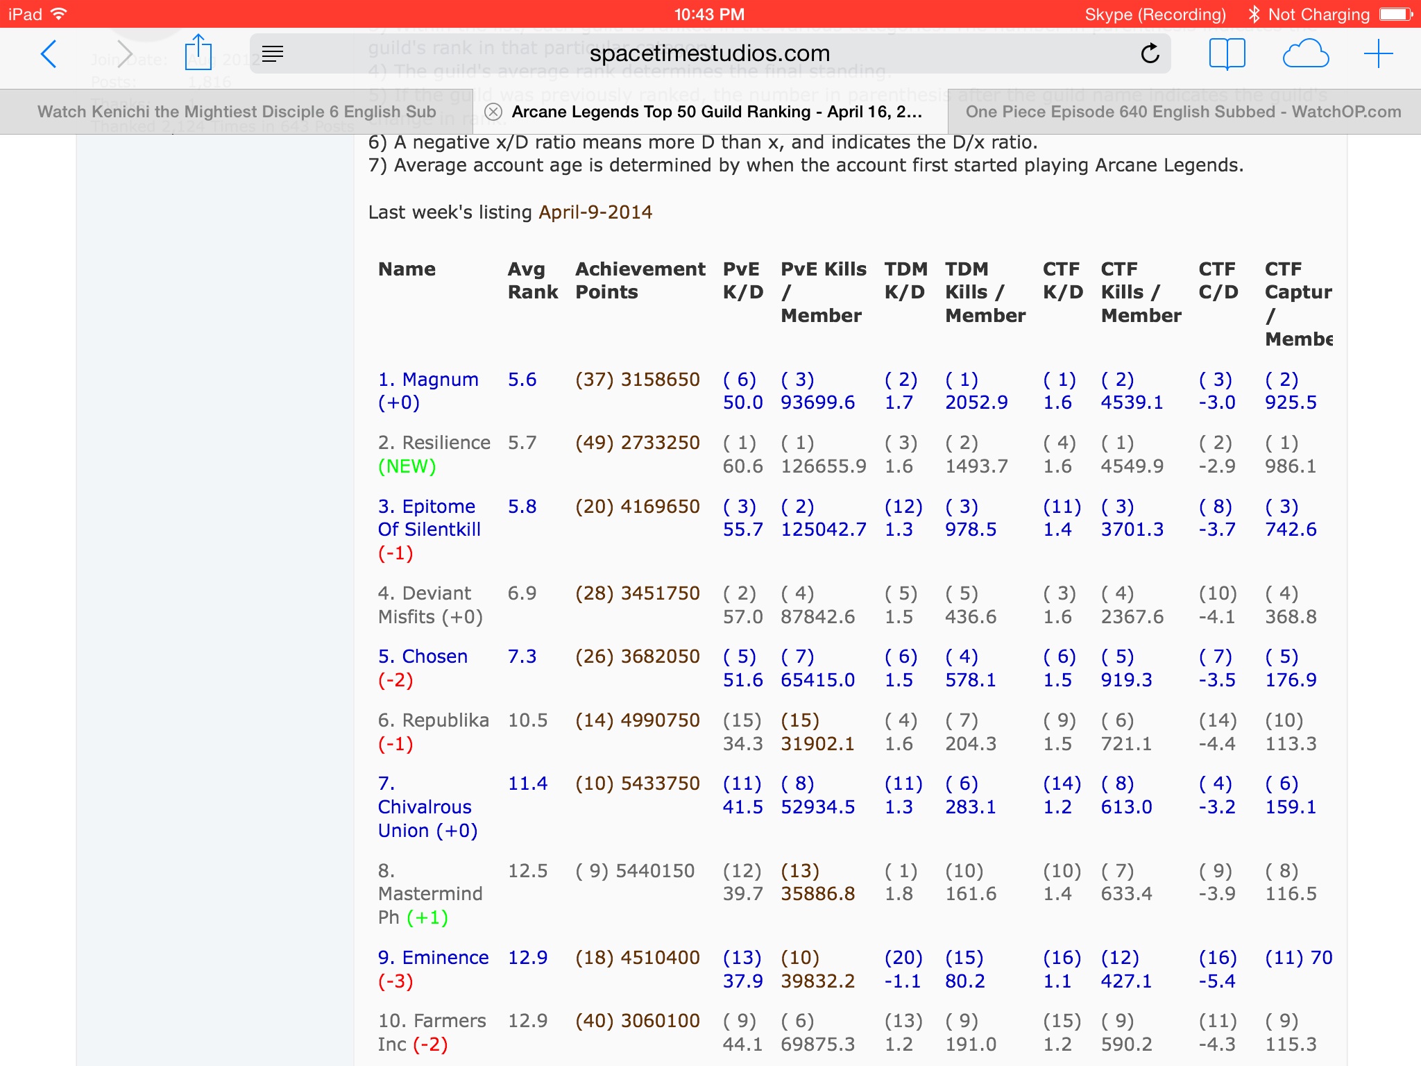Image resolution: width=1421 pixels, height=1066 pixels.
Task: Tap the PvE K/D column header
Action: point(743,280)
